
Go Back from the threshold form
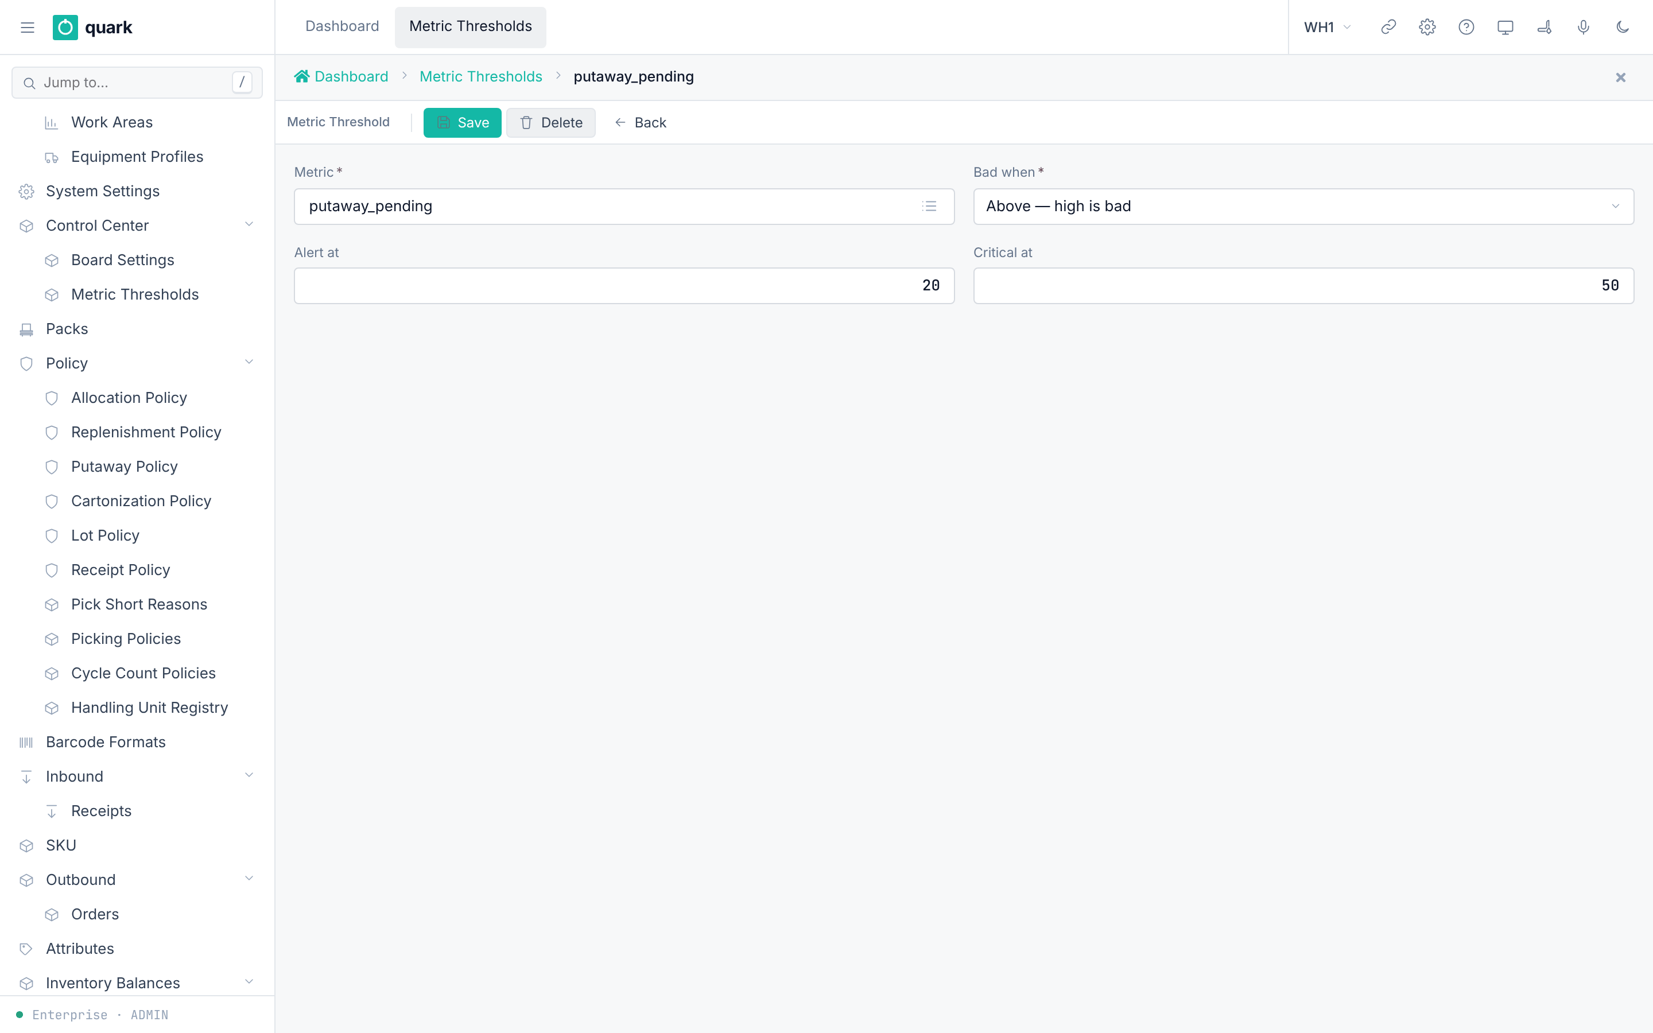[640, 123]
